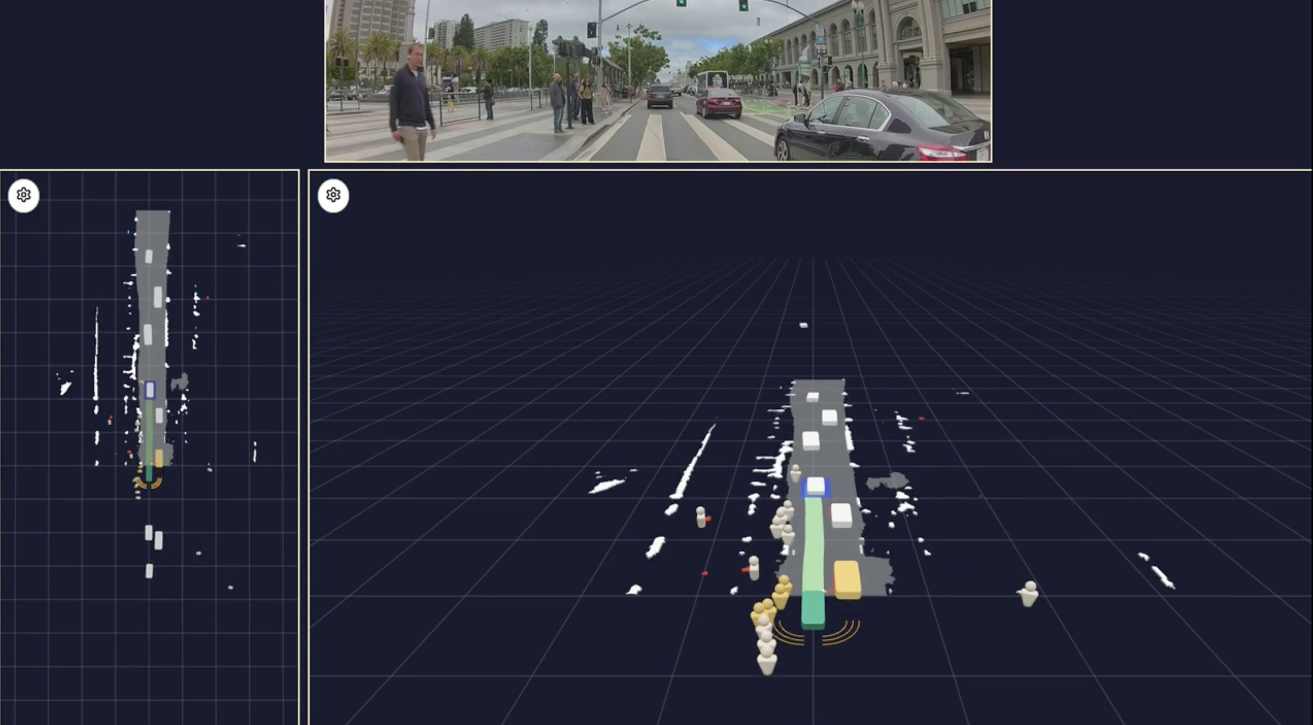Open settings gear in top-down map panel
The width and height of the screenshot is (1313, 725).
24,195
